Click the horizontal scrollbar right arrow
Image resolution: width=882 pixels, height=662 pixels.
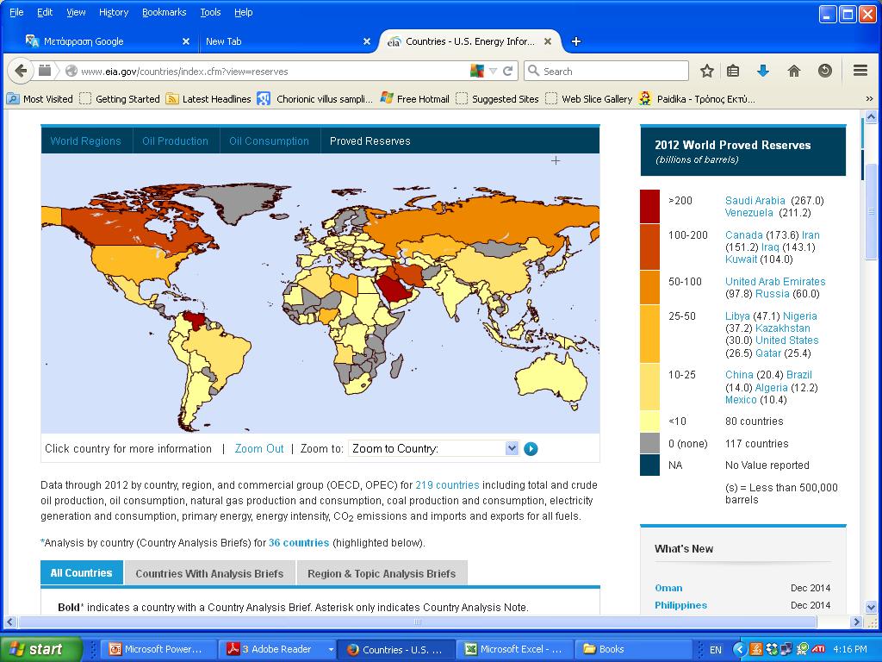coord(857,622)
